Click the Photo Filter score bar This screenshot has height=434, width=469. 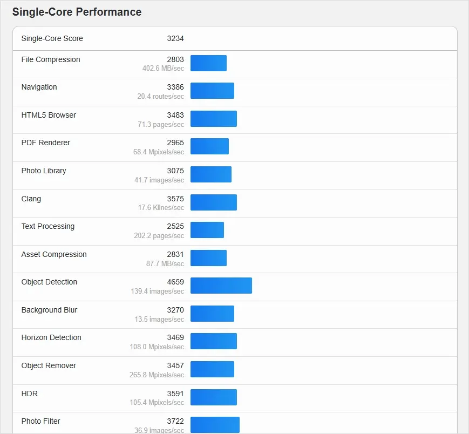click(x=215, y=424)
